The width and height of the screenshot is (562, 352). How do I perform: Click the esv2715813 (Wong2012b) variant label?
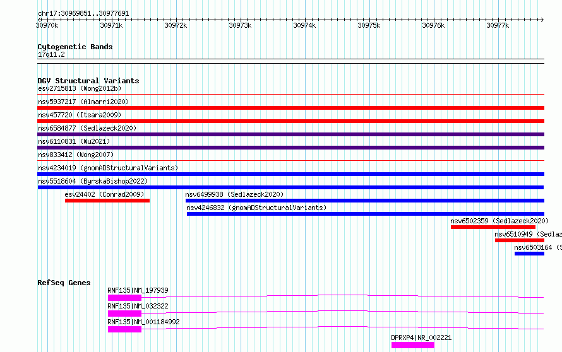tap(80, 88)
